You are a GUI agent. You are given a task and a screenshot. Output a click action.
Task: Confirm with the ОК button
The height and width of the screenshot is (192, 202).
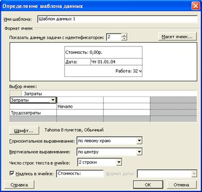click(148, 185)
